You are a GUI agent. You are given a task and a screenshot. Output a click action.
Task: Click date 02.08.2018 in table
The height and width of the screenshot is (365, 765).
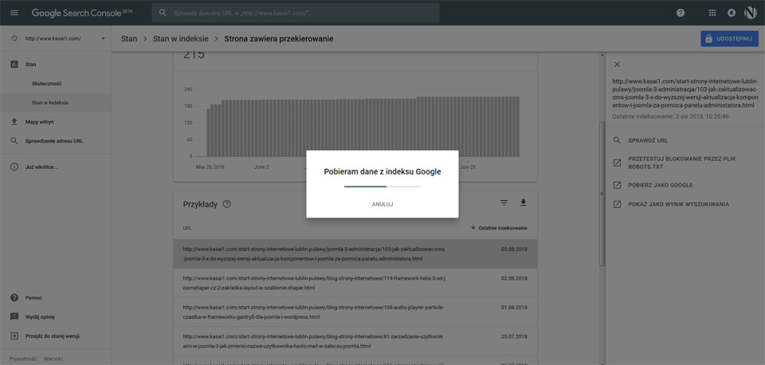tap(514, 279)
